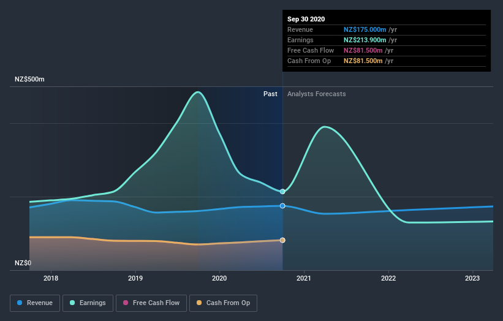
Task: Click the pink NZ$81.500m Free Cash Flow value
Action: [363, 50]
